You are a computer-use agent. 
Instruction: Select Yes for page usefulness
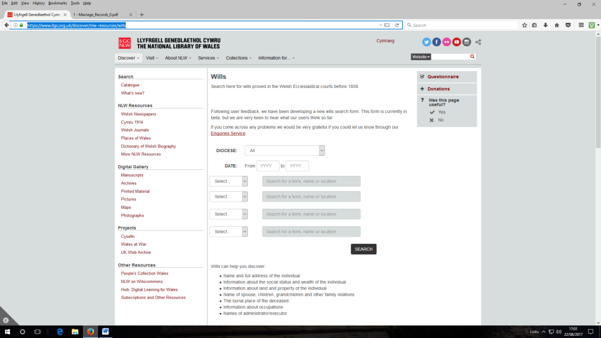(x=441, y=112)
